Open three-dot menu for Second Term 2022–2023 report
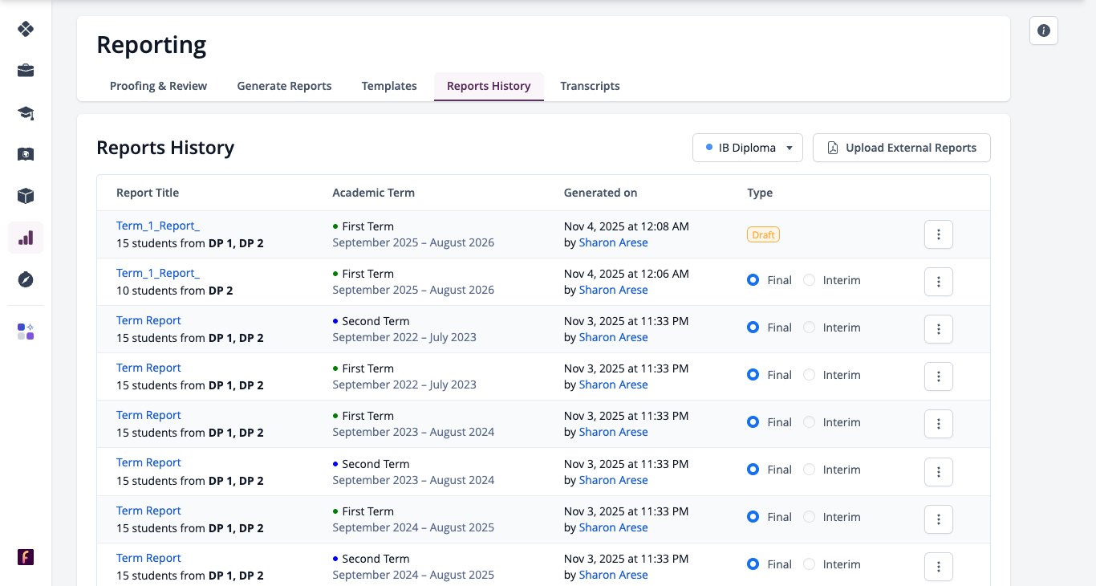Viewport: 1096px width, 586px height. pos(939,329)
